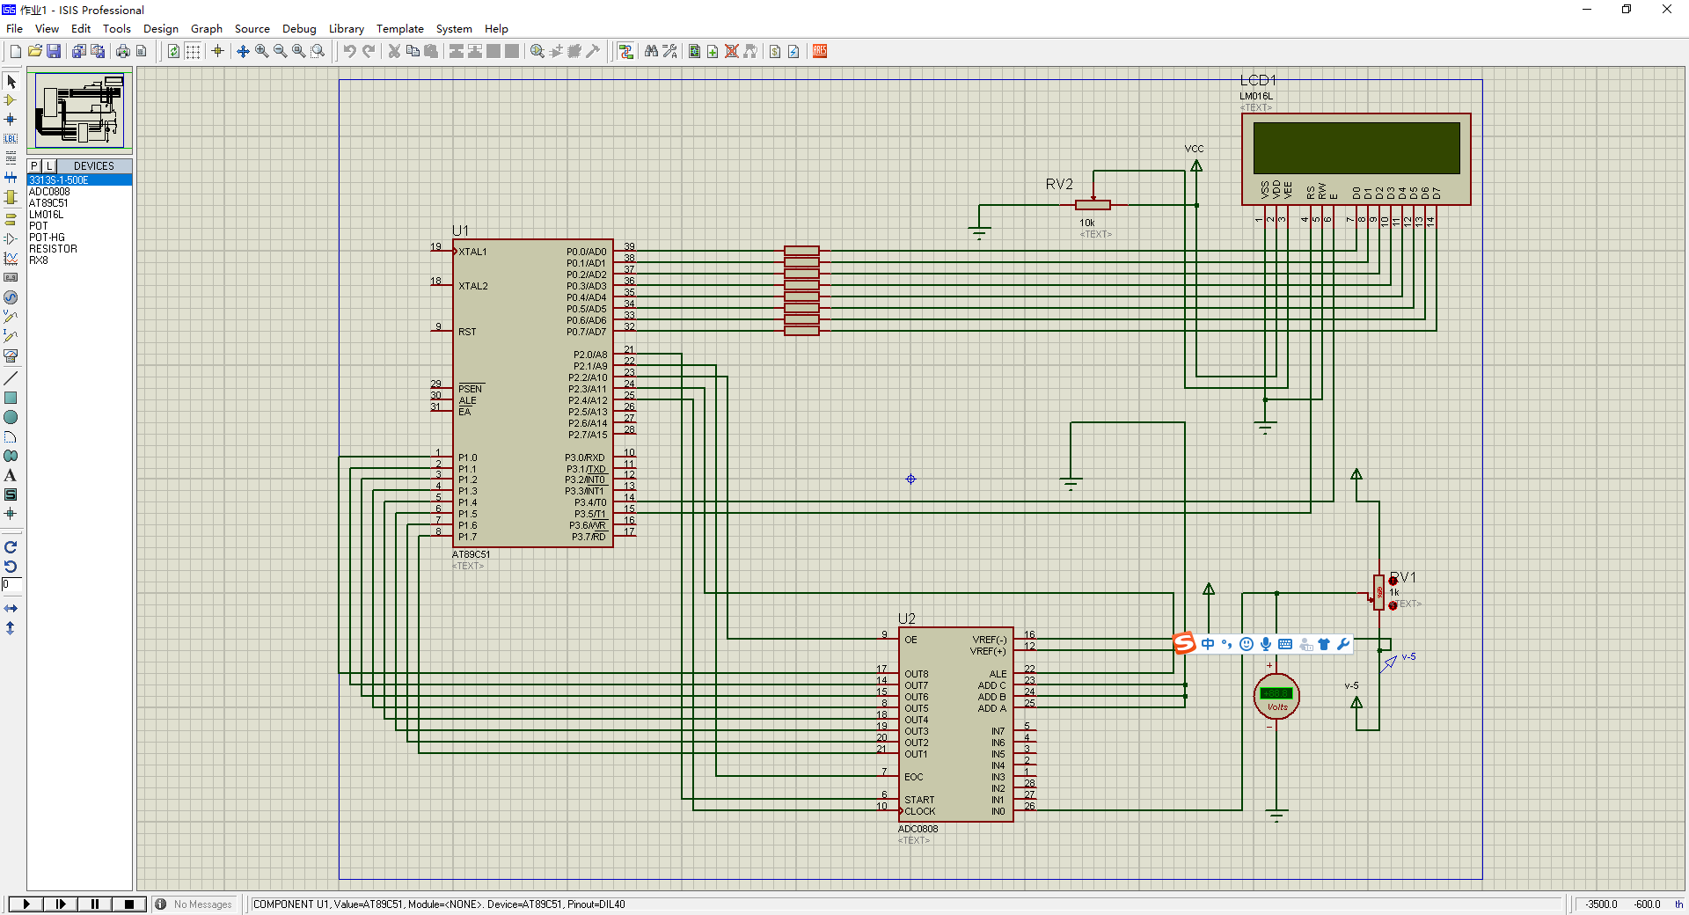This screenshot has width=1689, height=915.
Task: Open an existing design file
Action: click(35, 51)
